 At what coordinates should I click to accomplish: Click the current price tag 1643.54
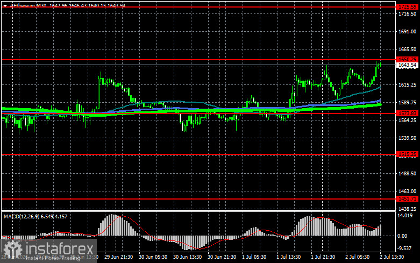click(408, 65)
